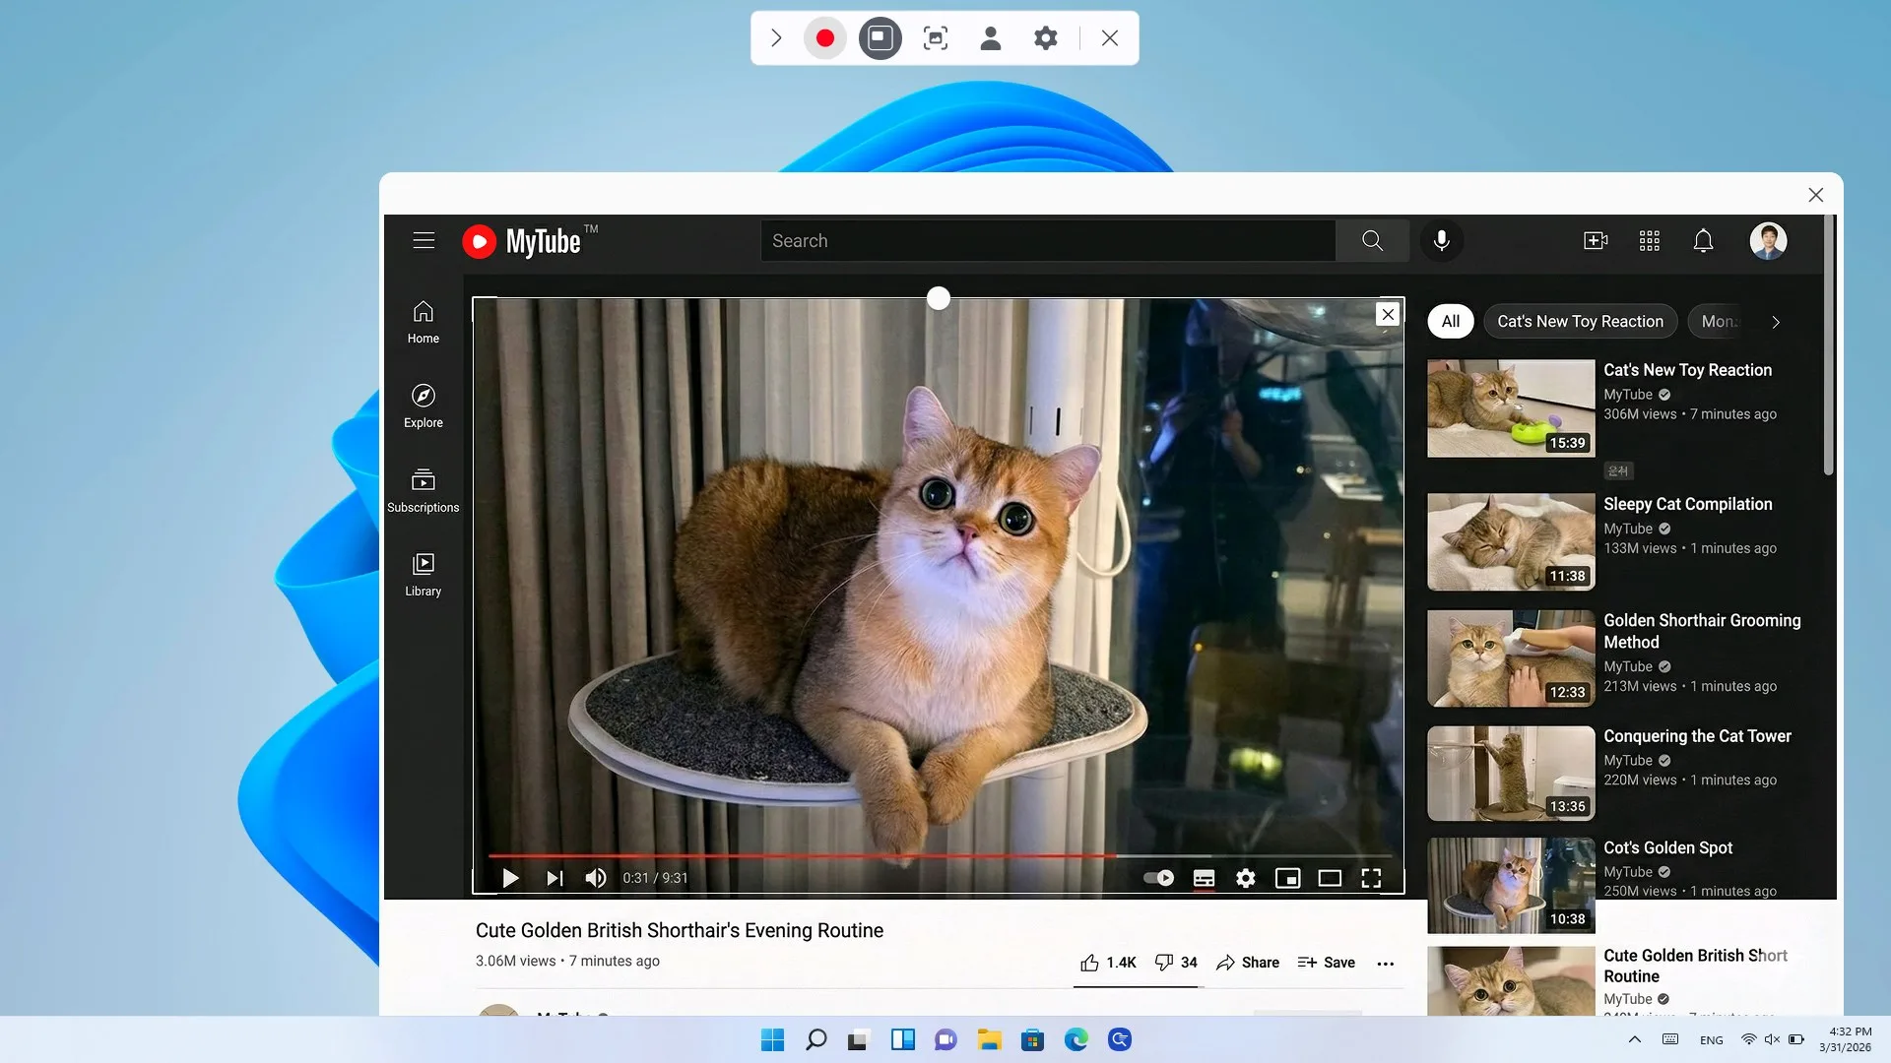Viewport: 1891px width, 1063px height.
Task: Open the clock and date 4:32 PM
Action: 1846,1039
